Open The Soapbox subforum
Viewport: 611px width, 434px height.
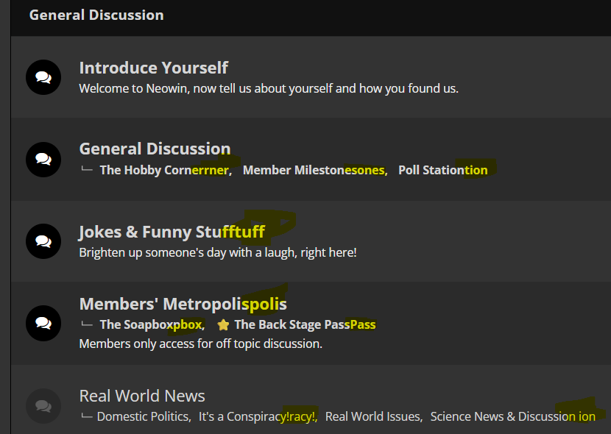coord(151,324)
